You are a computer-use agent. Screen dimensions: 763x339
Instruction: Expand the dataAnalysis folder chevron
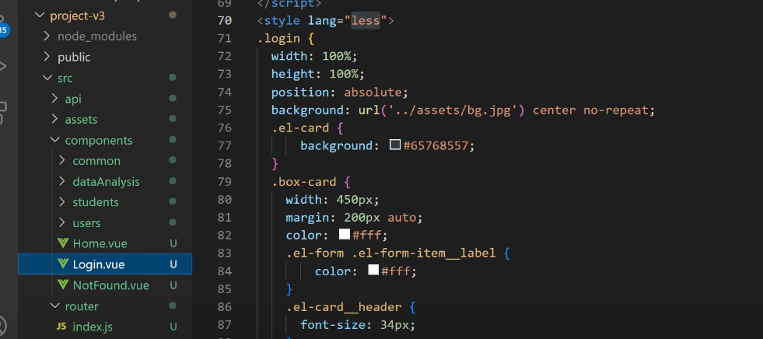point(61,181)
